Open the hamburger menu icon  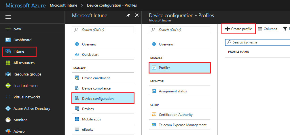click(x=8, y=17)
